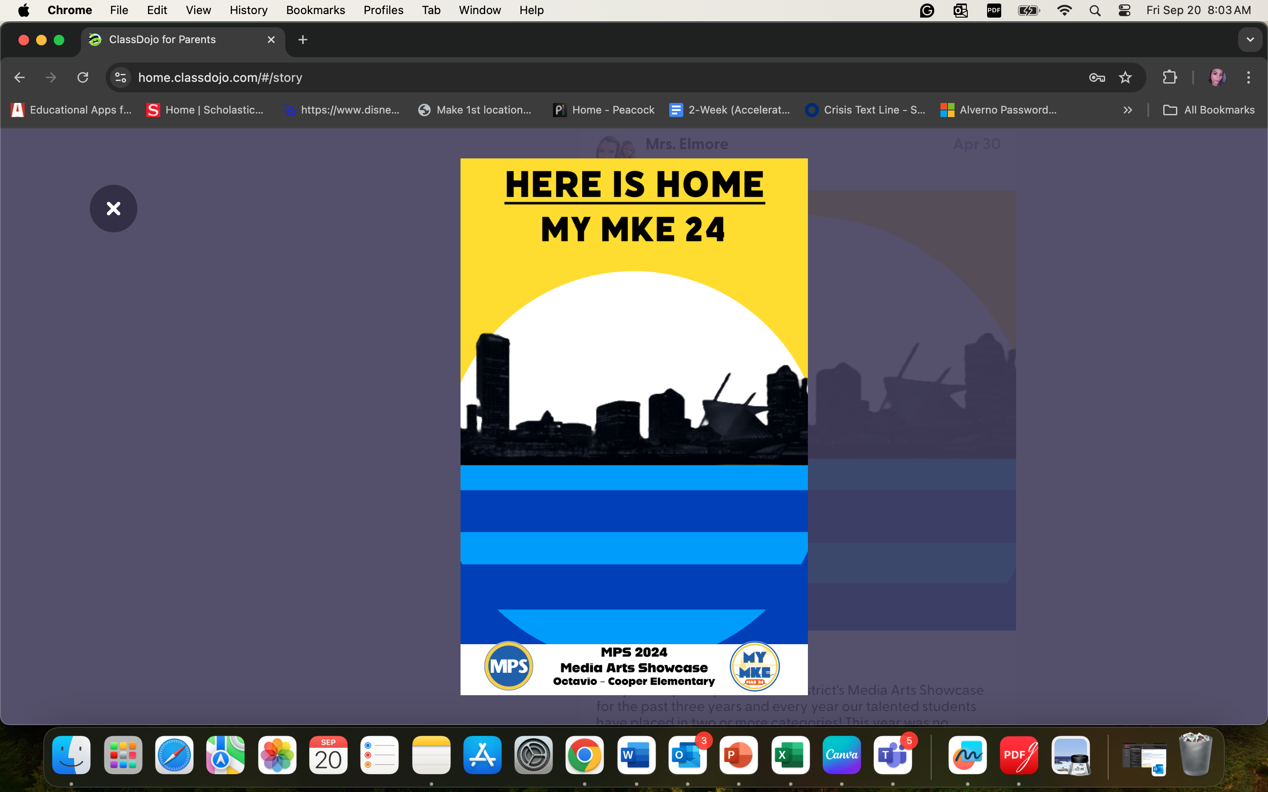Close the image lightbox with the X button
1268x792 pixels.
[113, 209]
